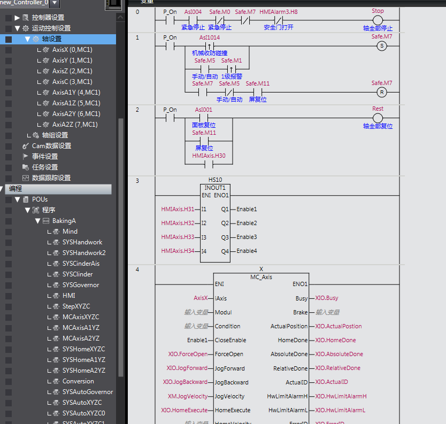Screen dimensions: 446x424
Task: Click the Safe.M7 Set coil
Action: tap(382, 47)
